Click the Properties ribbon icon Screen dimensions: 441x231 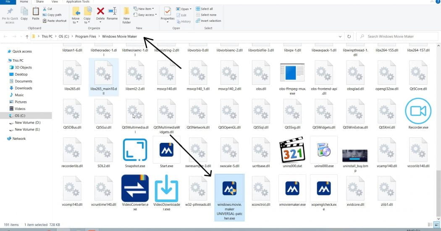[167, 11]
